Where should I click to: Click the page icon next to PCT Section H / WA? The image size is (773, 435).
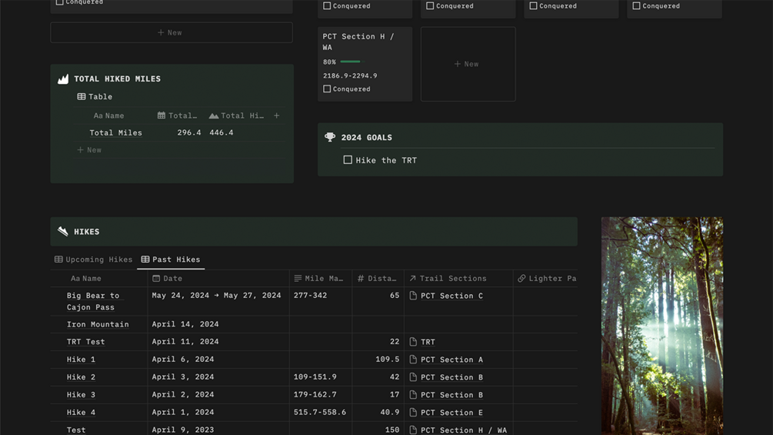point(413,430)
